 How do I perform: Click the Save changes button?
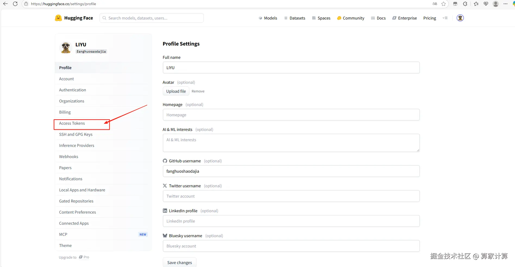coord(180,262)
